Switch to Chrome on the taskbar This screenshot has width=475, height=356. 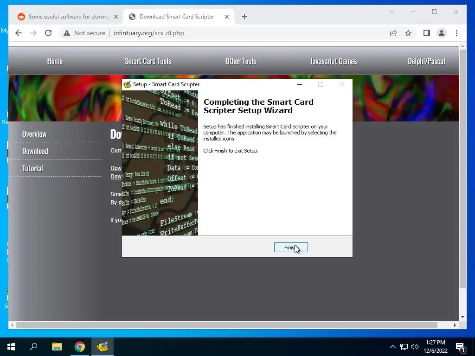[x=80, y=347]
